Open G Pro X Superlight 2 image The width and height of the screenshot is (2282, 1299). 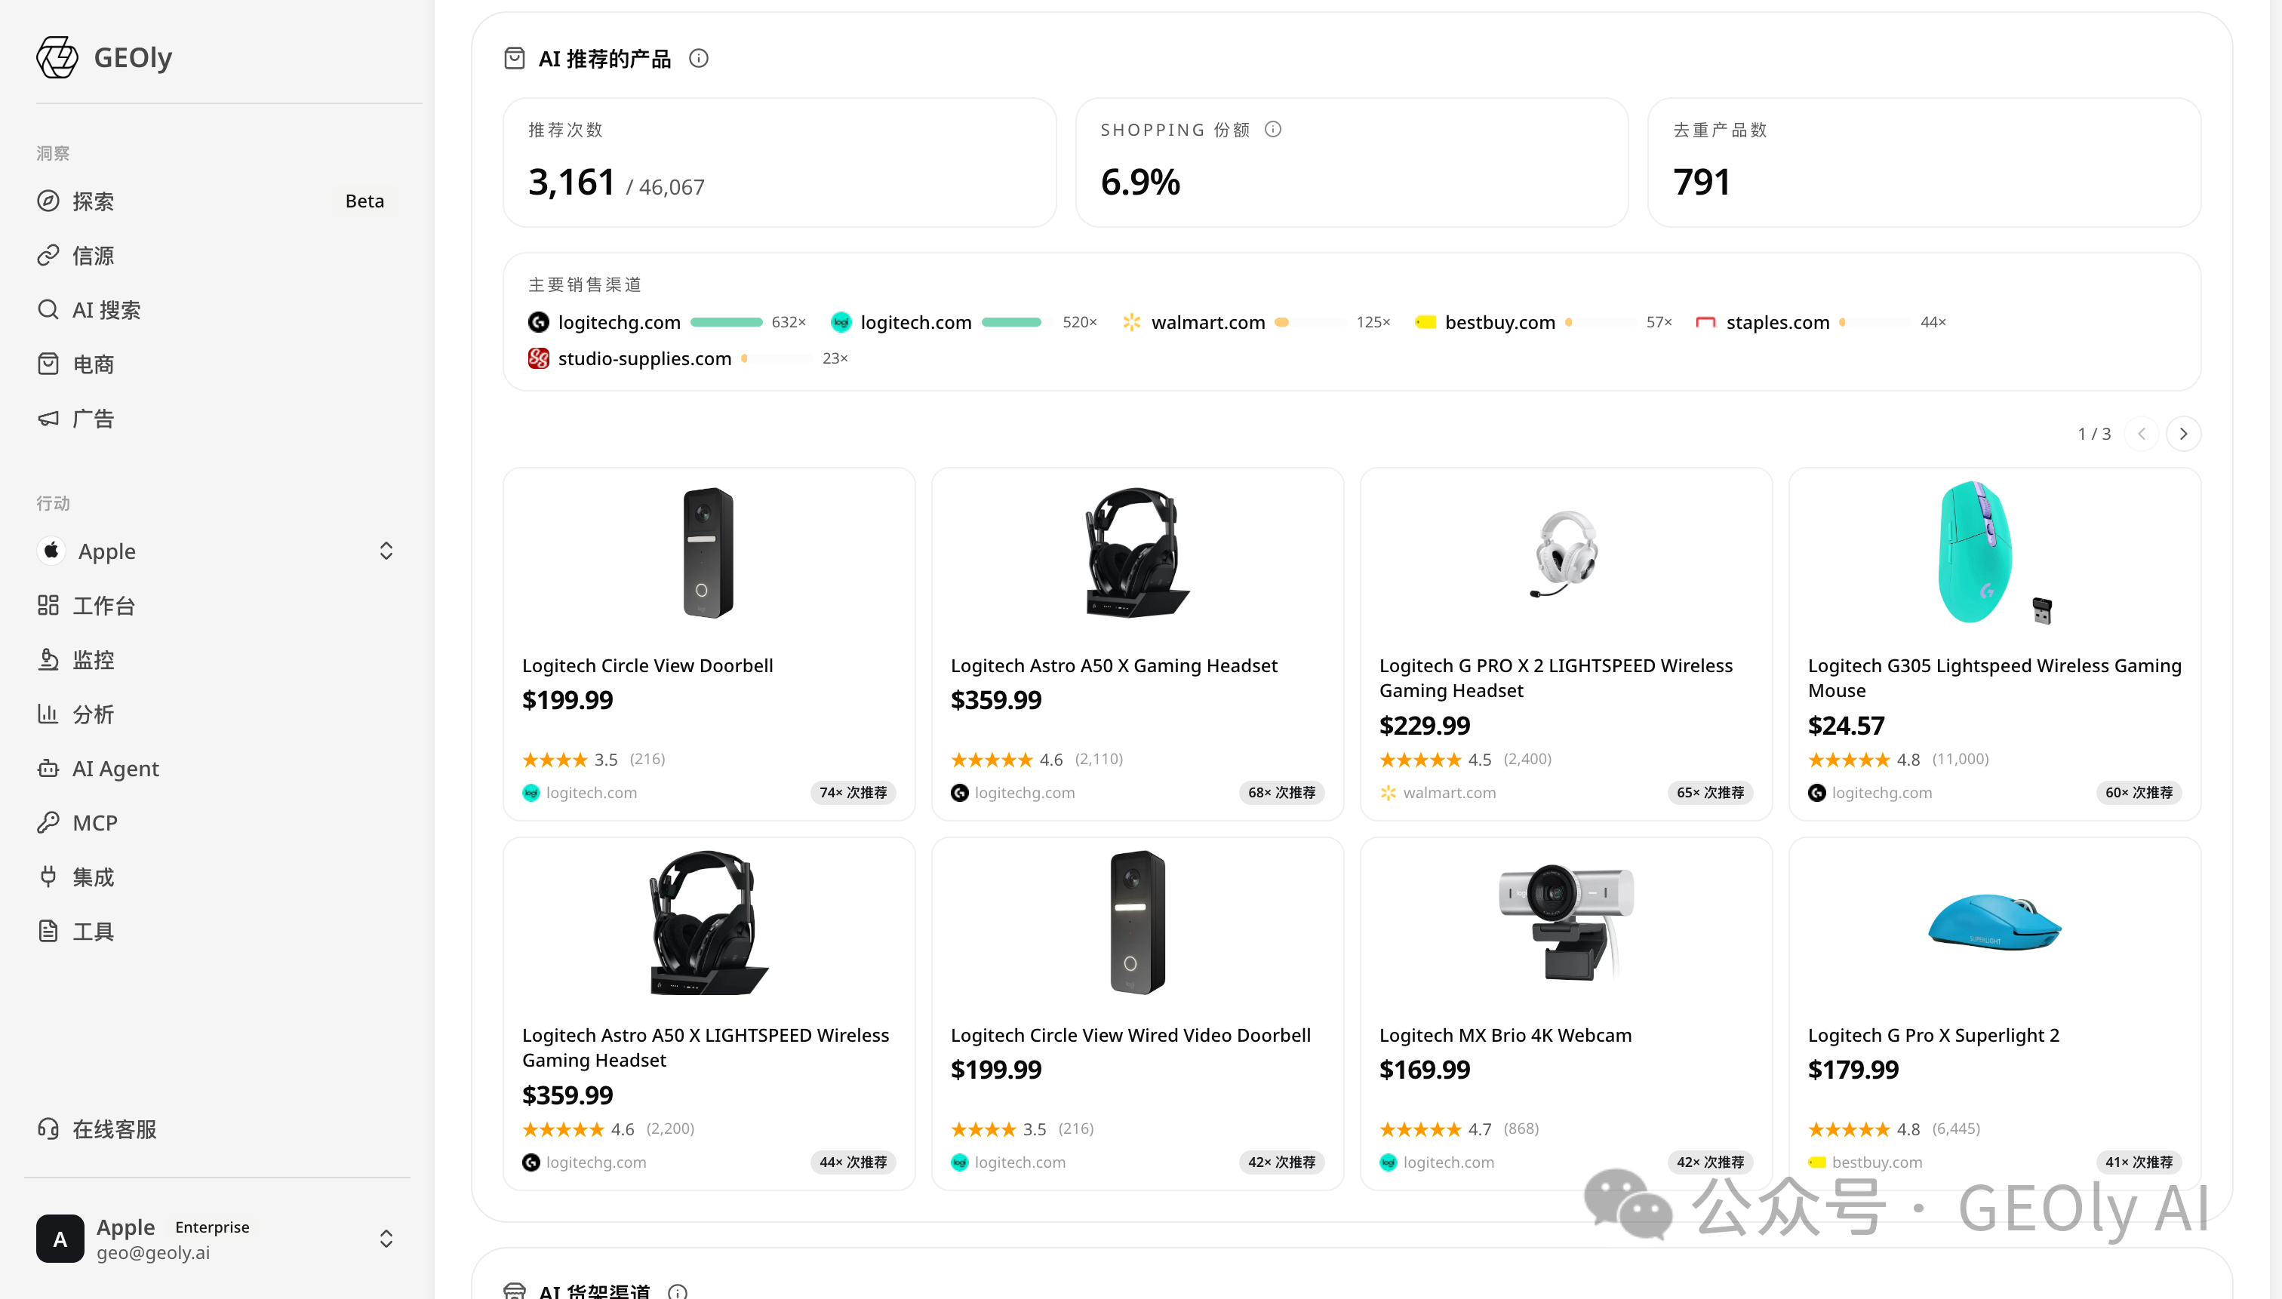tap(1994, 923)
